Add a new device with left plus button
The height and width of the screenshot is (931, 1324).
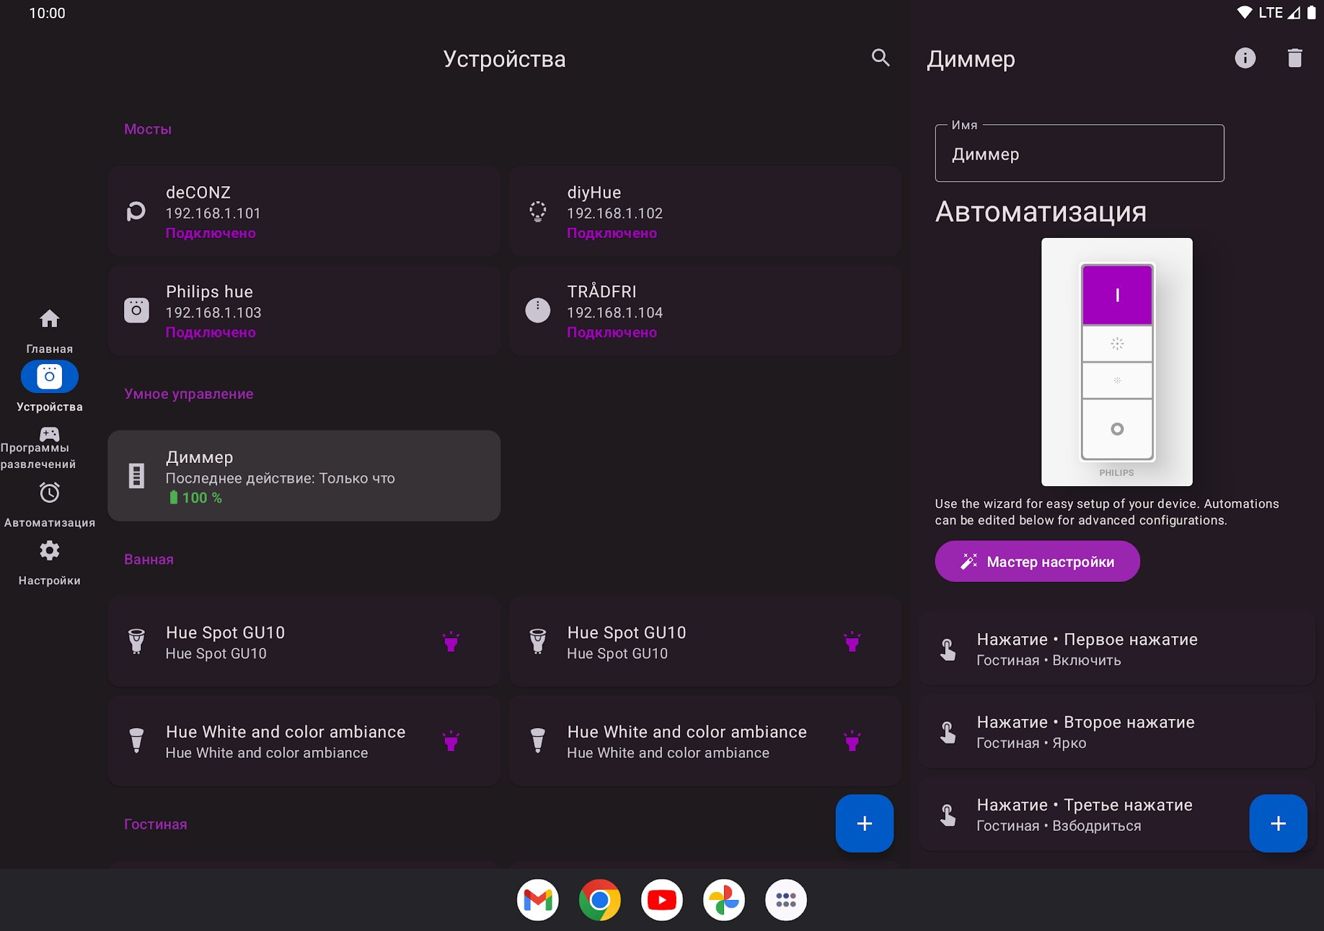pos(864,823)
